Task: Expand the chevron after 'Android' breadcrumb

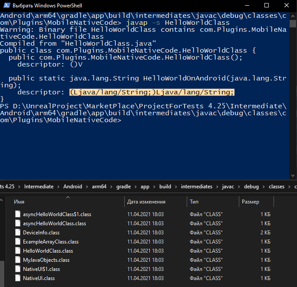Action: pyautogui.click(x=87, y=187)
